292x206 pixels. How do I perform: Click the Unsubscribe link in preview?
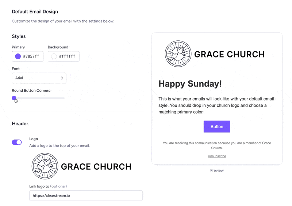pos(217,156)
